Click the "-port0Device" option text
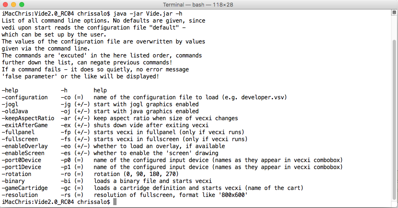The height and width of the screenshot is (208, 398). pos(22,160)
